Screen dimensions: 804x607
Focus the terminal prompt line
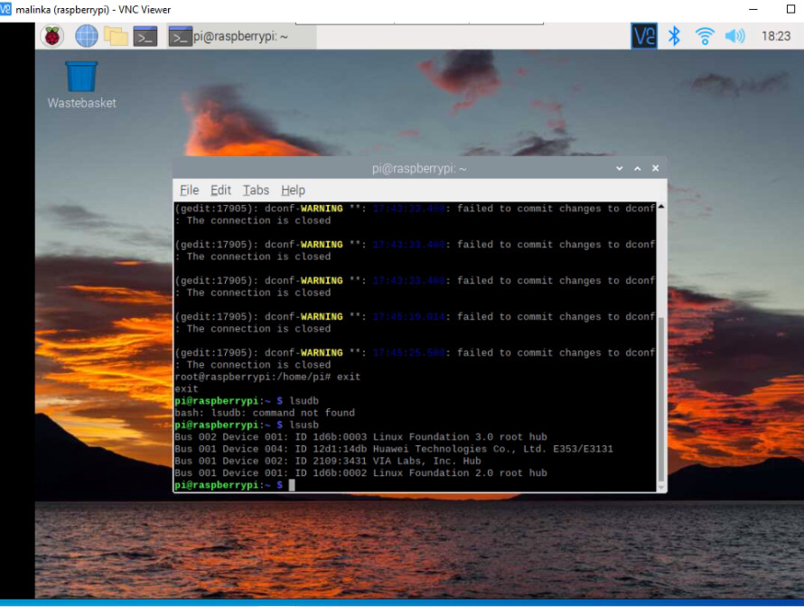tap(415, 485)
